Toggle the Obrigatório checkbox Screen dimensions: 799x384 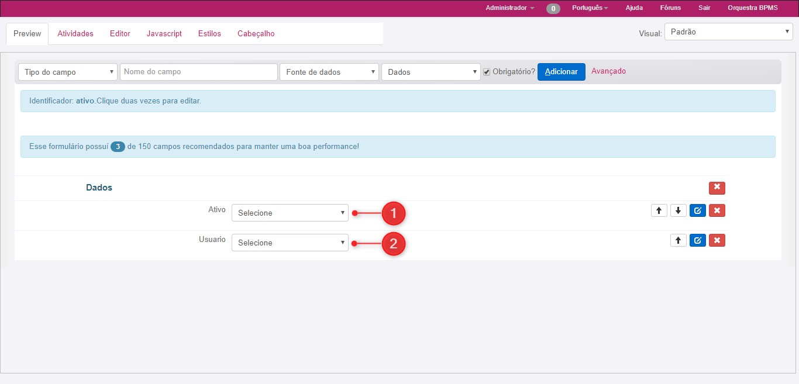coord(487,72)
